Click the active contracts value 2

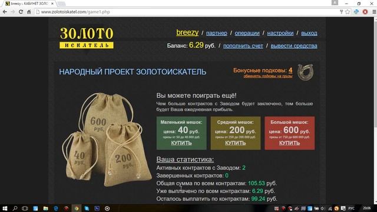(244, 168)
